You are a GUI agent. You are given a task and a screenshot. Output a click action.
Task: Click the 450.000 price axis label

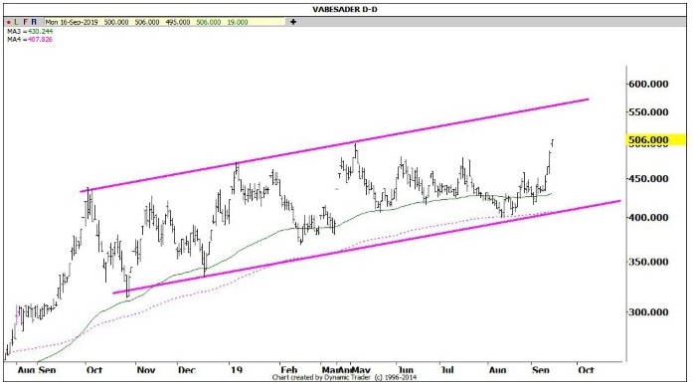(x=648, y=179)
